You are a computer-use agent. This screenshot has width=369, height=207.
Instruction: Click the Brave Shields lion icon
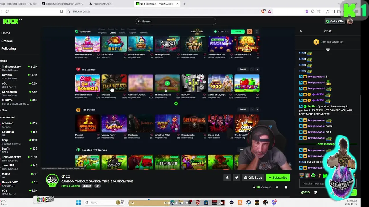pyautogui.click(x=263, y=11)
